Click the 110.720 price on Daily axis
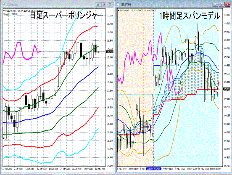This screenshot has height=175, width=232. 110,24
